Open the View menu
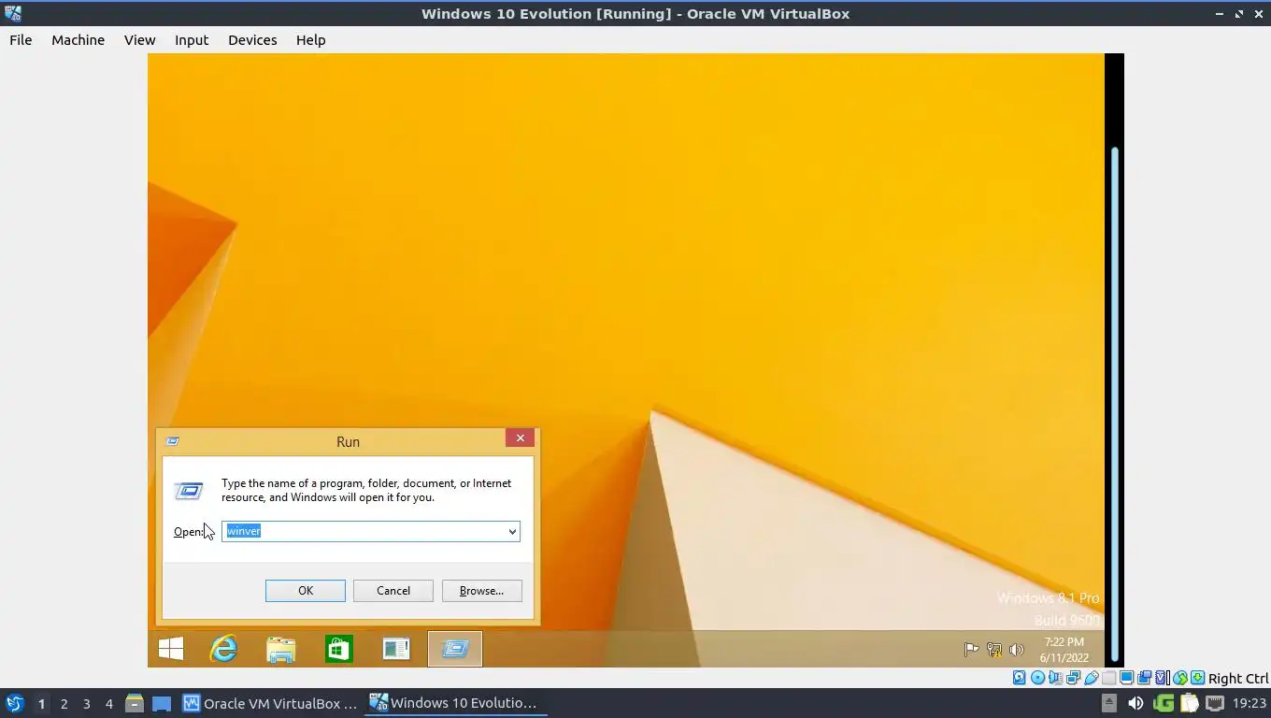Image resolution: width=1271 pixels, height=718 pixels. [139, 40]
